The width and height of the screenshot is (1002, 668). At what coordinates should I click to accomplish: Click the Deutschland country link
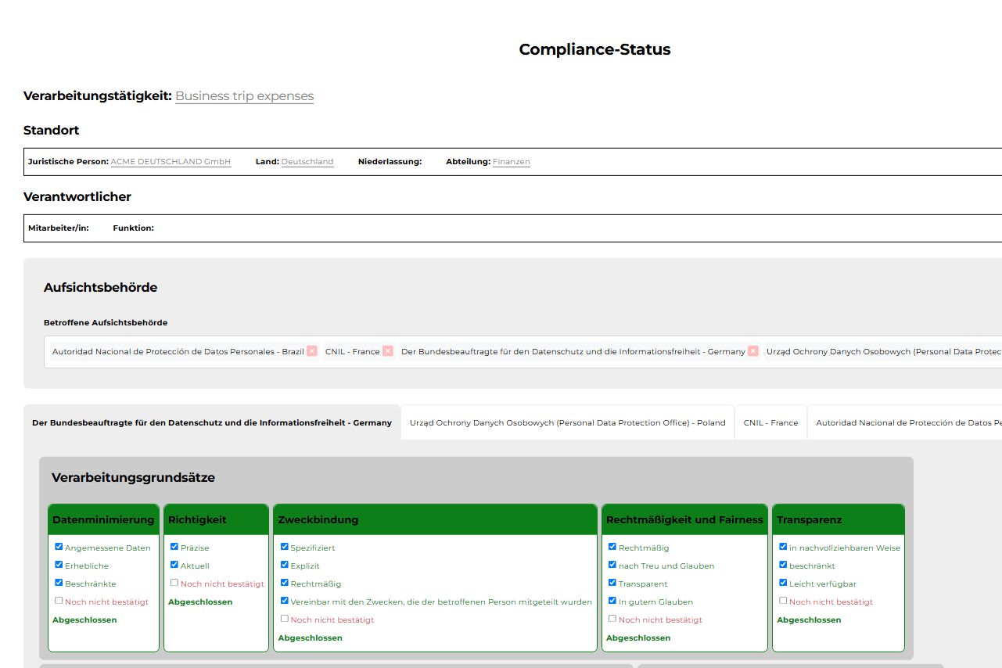[307, 161]
